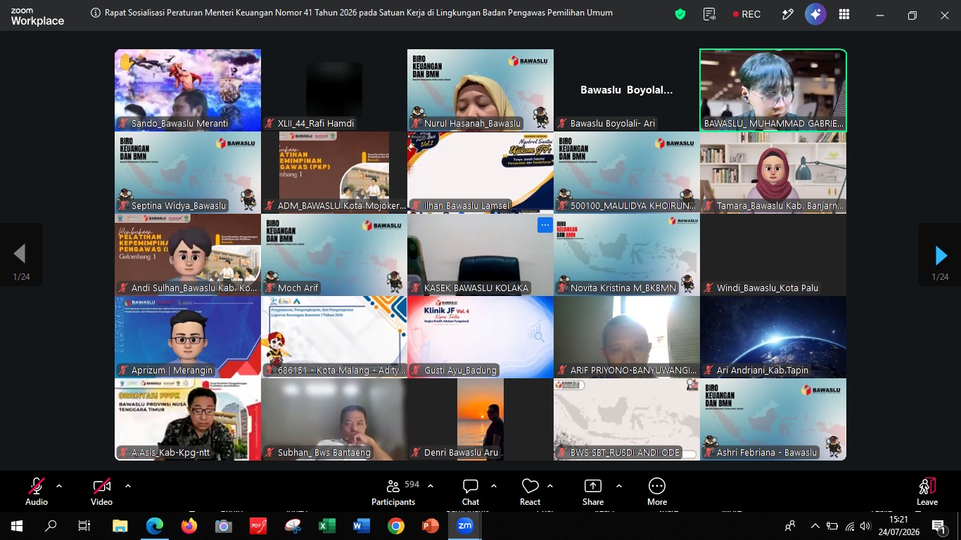
Task: Open PowerPoint from the taskbar
Action: 431,526
